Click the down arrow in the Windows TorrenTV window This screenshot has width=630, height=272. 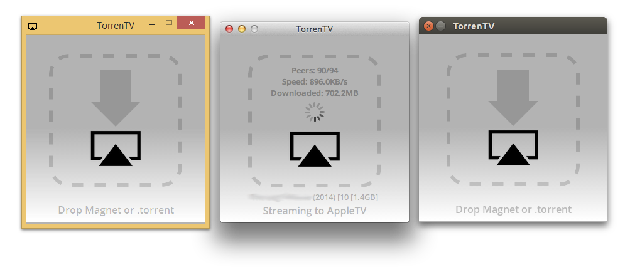116,98
